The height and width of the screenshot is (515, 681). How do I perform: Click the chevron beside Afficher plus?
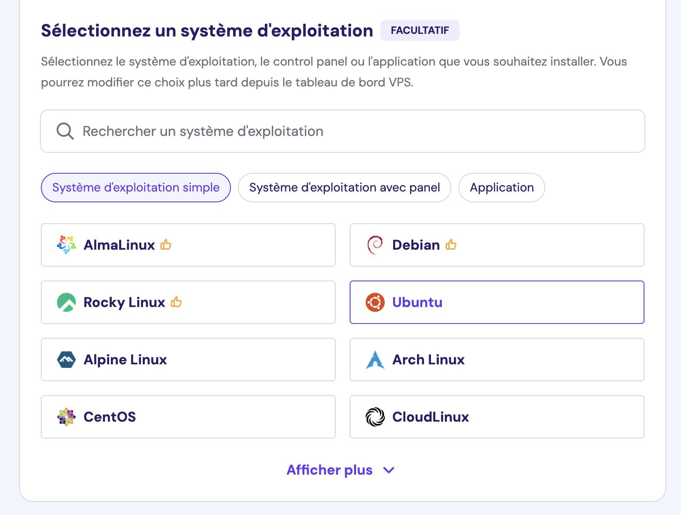click(x=389, y=470)
